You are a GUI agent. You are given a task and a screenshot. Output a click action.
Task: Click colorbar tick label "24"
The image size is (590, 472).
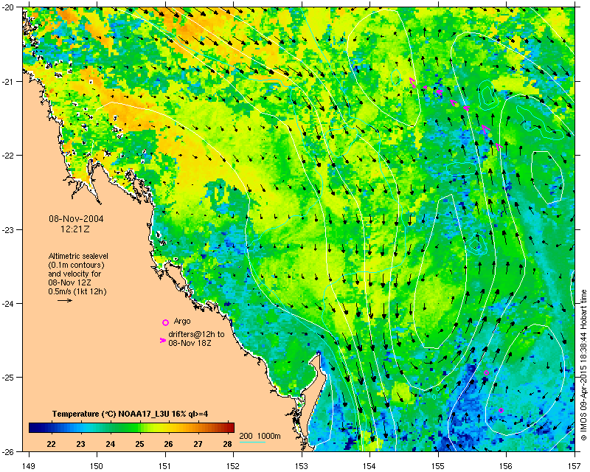pyautogui.click(x=110, y=444)
